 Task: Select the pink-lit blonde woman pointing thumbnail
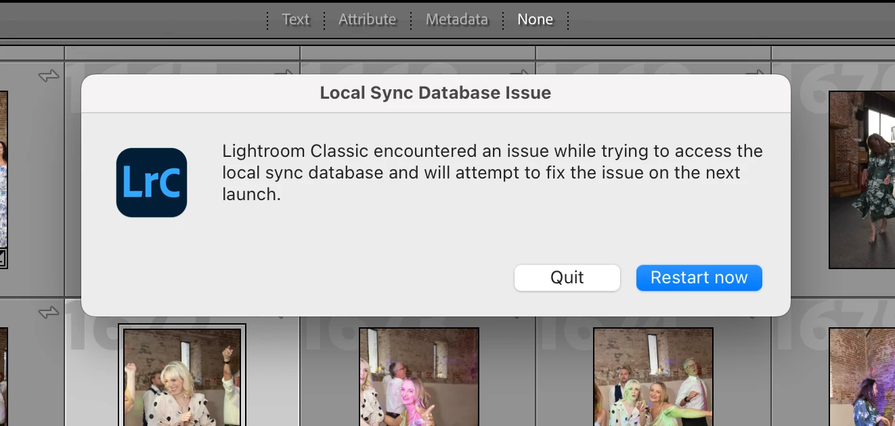point(419,377)
